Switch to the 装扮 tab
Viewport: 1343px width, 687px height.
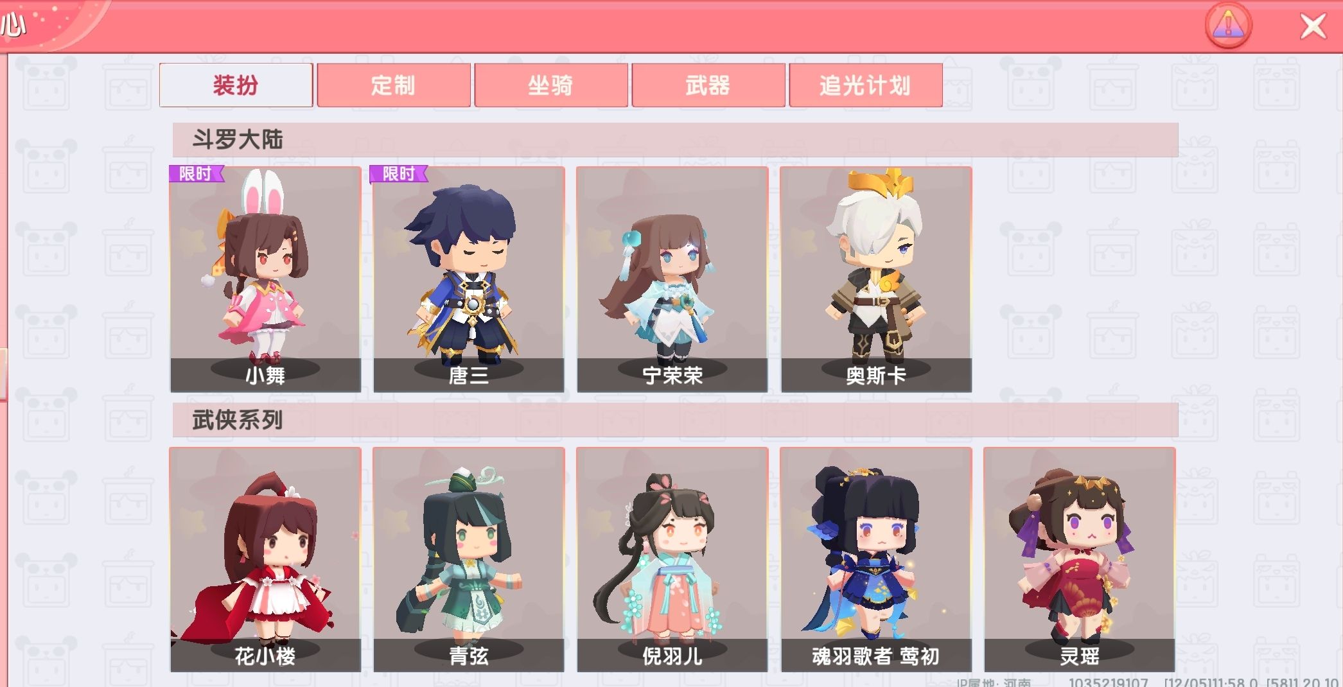[x=236, y=85]
